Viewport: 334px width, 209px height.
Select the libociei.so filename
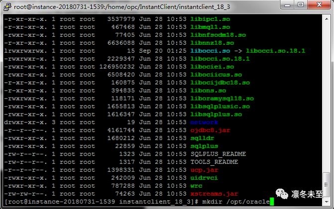212,67
